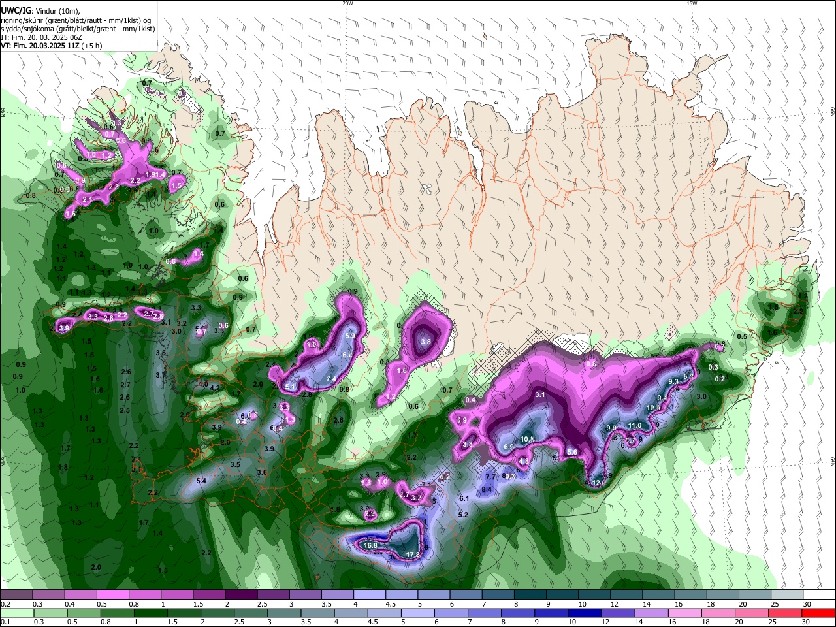Click the 5.4 precipitation value on the map

tap(201, 481)
